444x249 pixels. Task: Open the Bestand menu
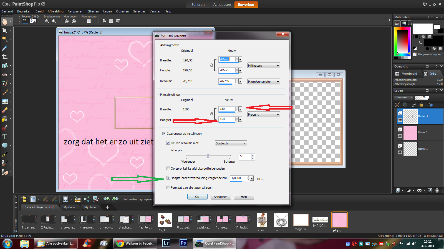click(7, 11)
